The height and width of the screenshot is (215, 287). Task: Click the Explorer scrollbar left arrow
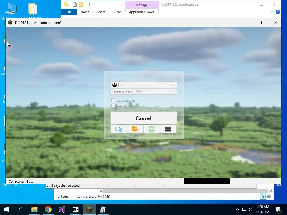[101, 191]
